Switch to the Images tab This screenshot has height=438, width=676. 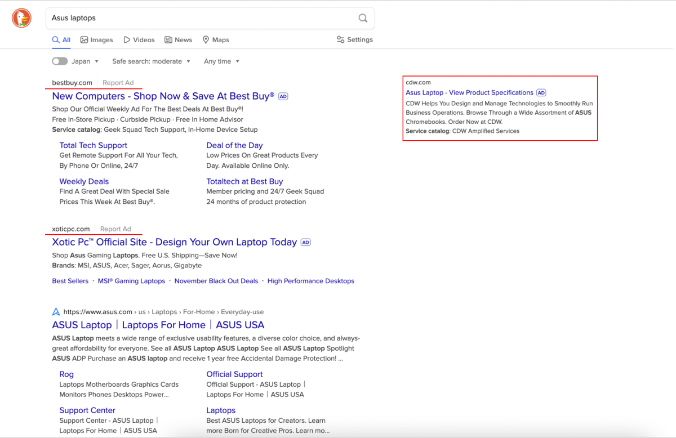click(x=97, y=40)
